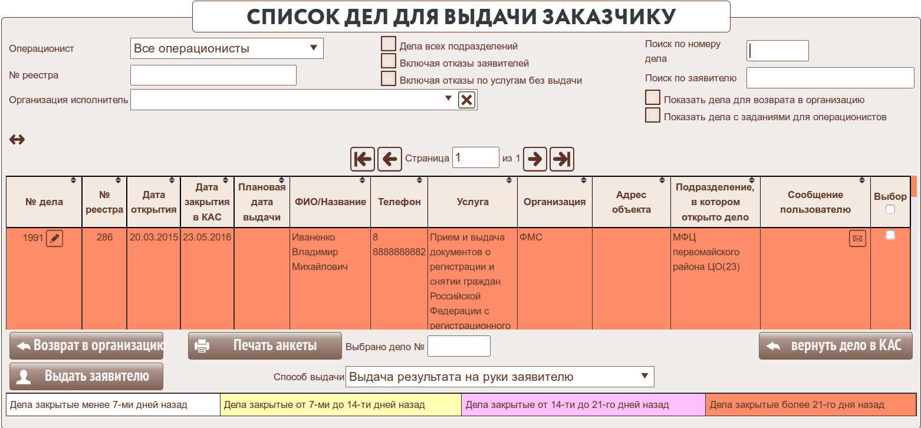Open the 'Все операционисты' dropdown

click(226, 48)
